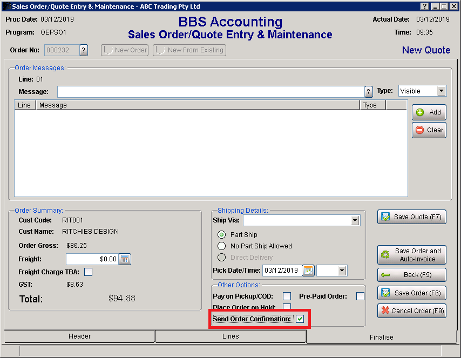Switch to the Lines tab
This screenshot has height=358, width=461.
(x=231, y=336)
